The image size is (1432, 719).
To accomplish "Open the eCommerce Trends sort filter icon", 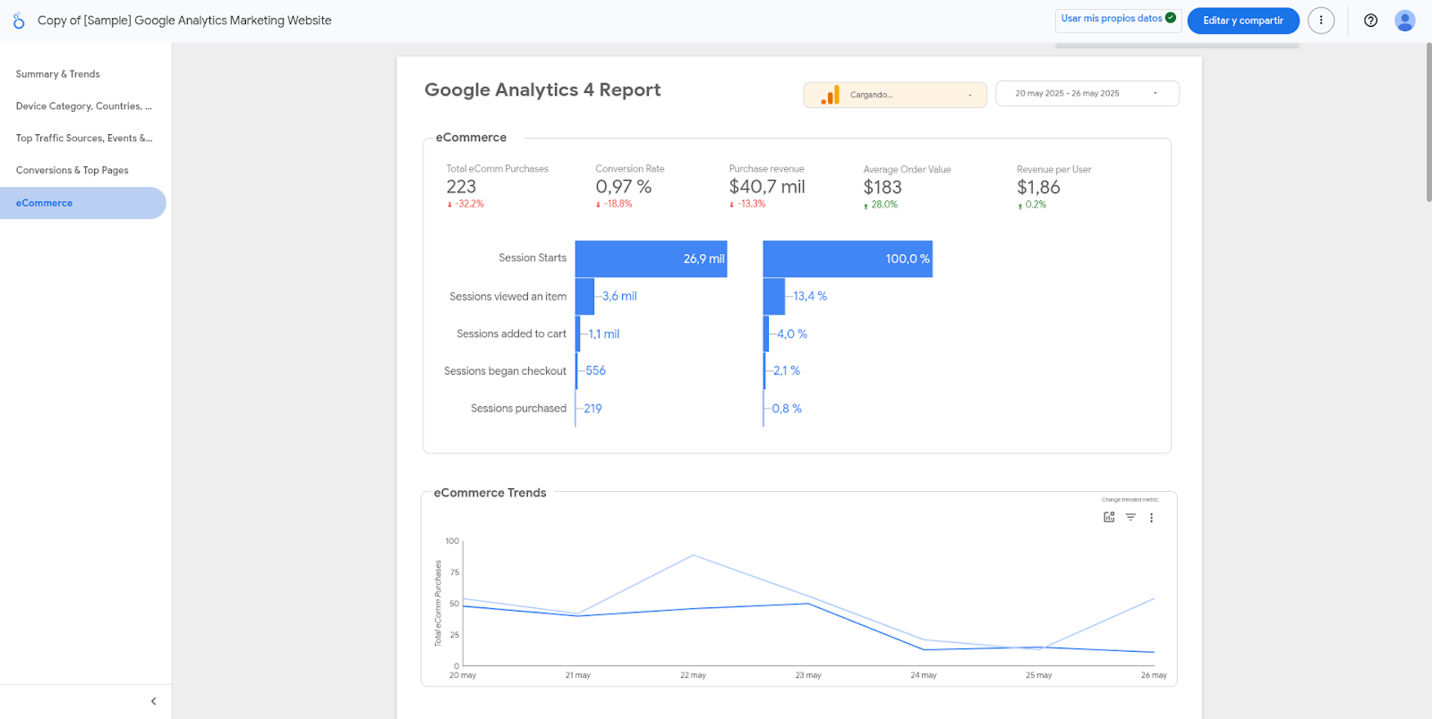I will click(1130, 517).
